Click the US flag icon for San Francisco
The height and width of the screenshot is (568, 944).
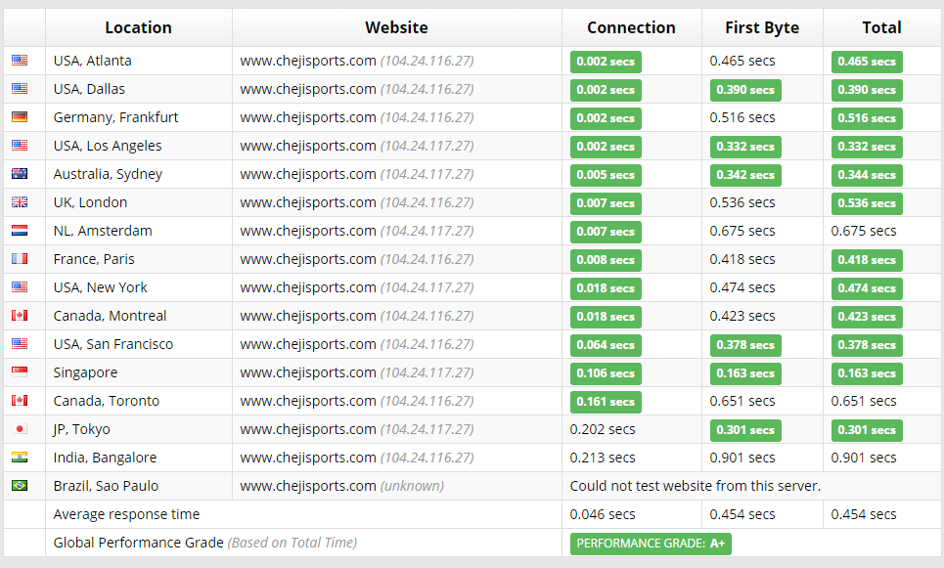coord(20,343)
